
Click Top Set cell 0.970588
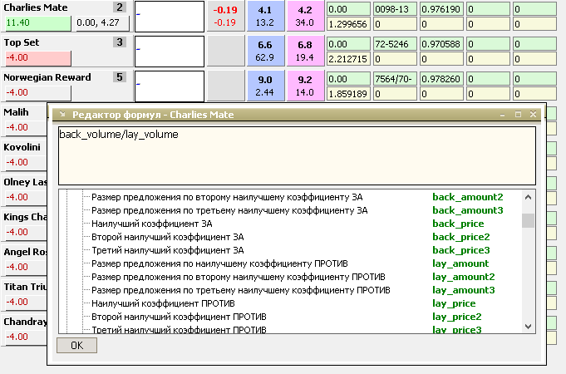point(441,44)
